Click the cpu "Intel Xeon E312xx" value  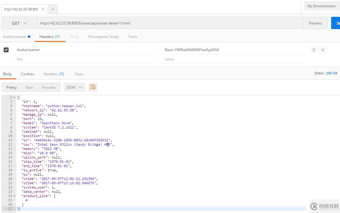click(74, 145)
